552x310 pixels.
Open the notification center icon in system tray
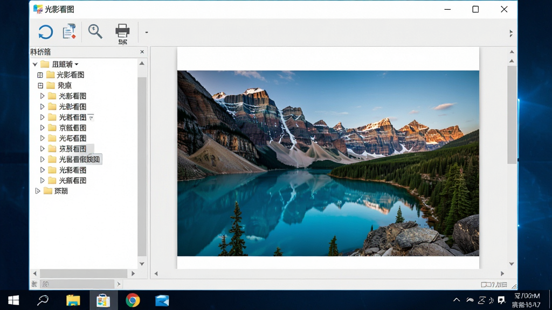point(502,300)
